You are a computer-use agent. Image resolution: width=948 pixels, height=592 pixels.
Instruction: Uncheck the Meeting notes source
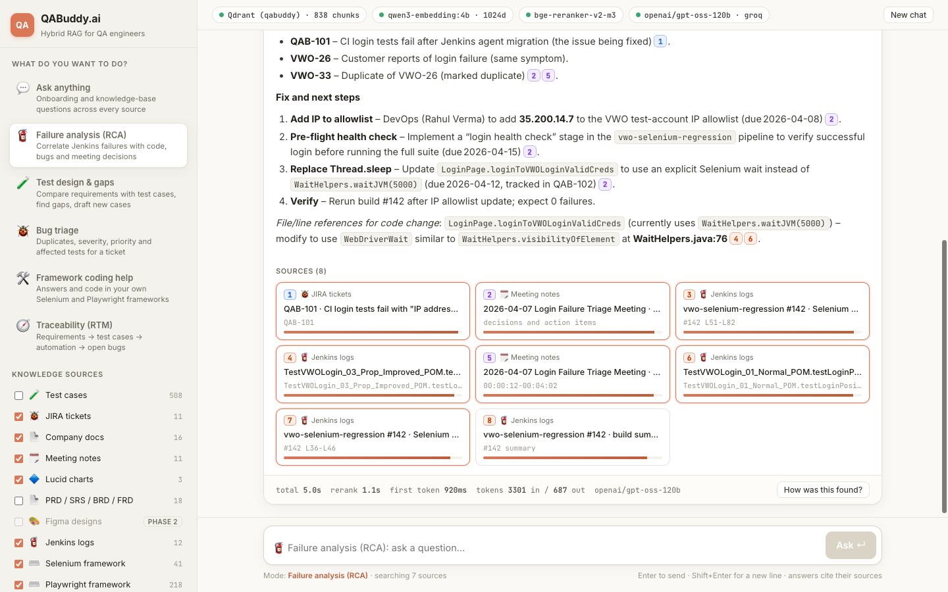pos(18,458)
